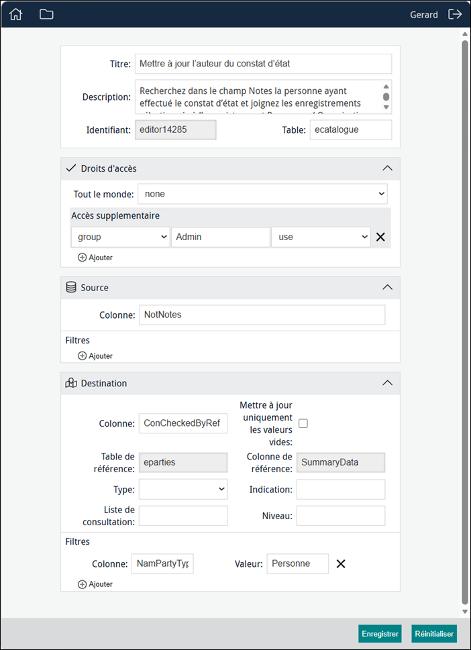Delete the NamPartyType destination filter

click(x=340, y=563)
